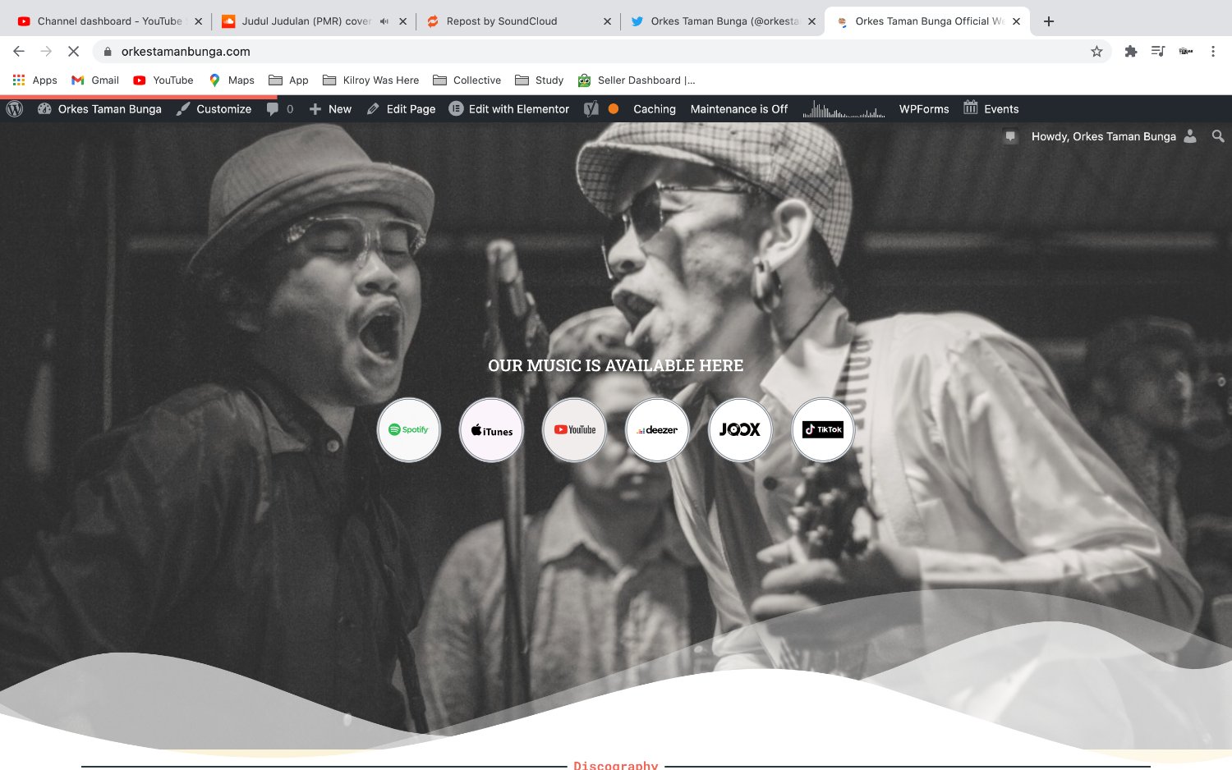
Task: Open the Apps grid bookmark shortcut
Action: (34, 80)
